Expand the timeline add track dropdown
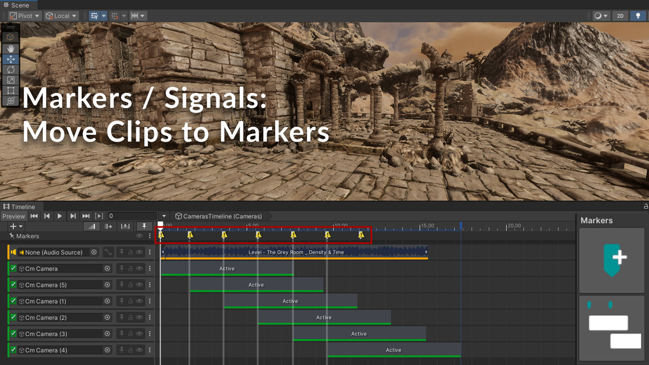Viewport: 649px width, 365px height. tap(17, 226)
